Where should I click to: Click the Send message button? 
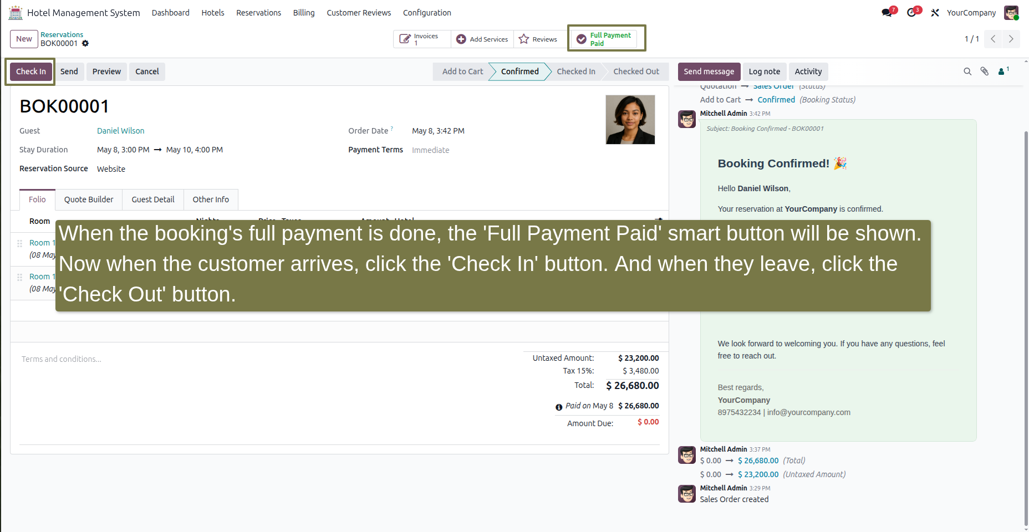coord(709,71)
